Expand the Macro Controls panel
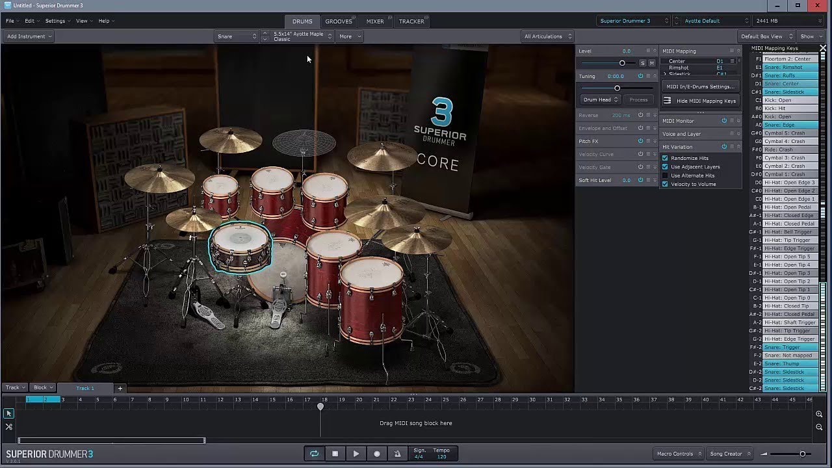Screen dimensions: 832x468 click(679, 454)
